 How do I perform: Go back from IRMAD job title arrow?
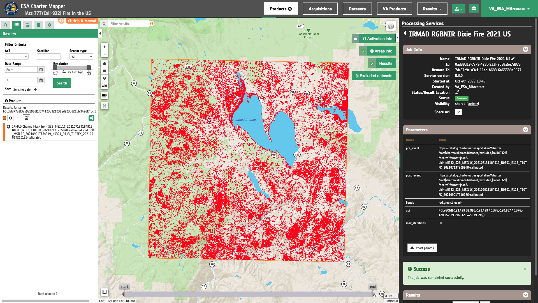[405, 33]
